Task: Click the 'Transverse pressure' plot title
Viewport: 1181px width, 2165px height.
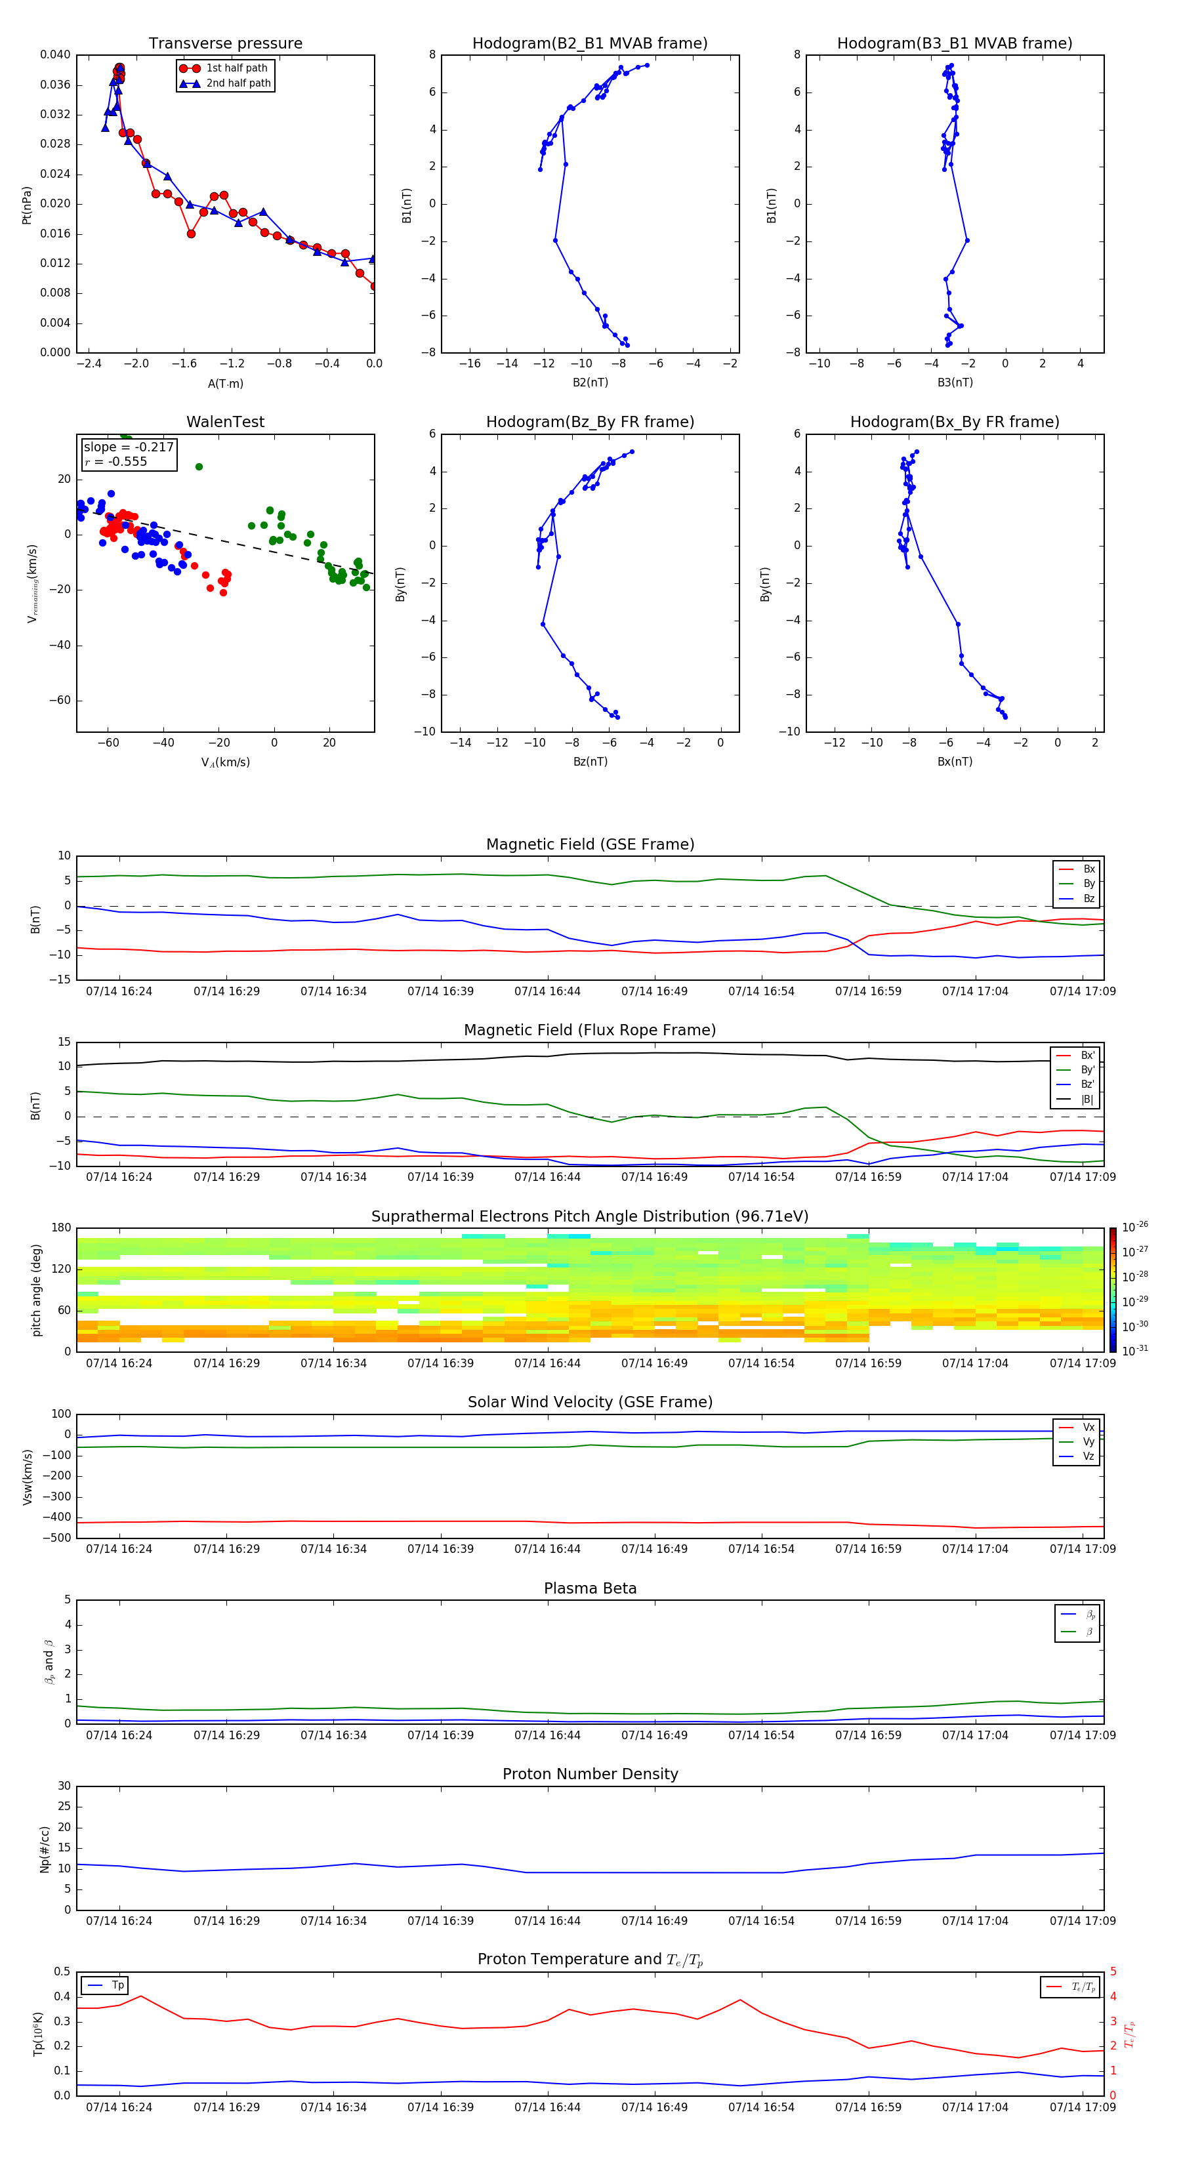Action: pyautogui.click(x=225, y=43)
